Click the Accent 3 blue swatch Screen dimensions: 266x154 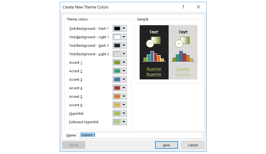pyautogui.click(x=118, y=79)
